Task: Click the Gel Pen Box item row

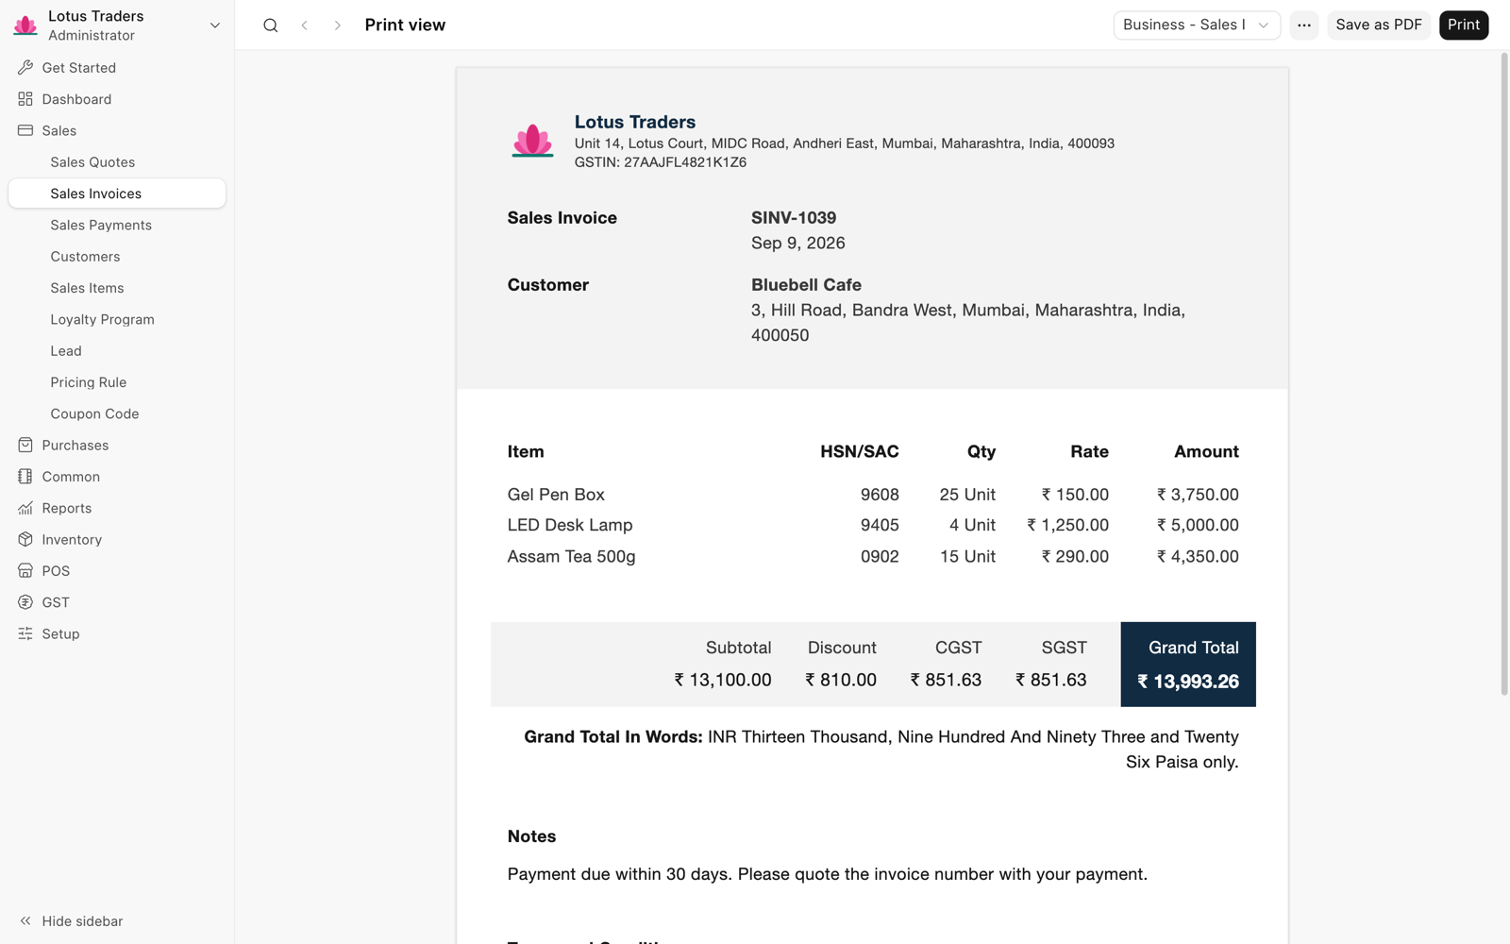Action: tap(873, 495)
